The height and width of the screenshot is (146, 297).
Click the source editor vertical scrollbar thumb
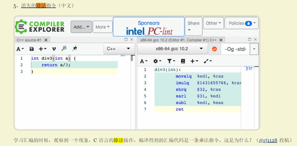point(132,58)
